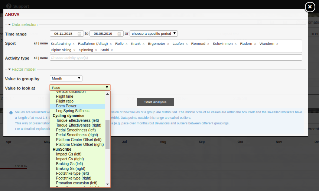Remove Laufen sport tag
The image size is (319, 191).
(186, 44)
